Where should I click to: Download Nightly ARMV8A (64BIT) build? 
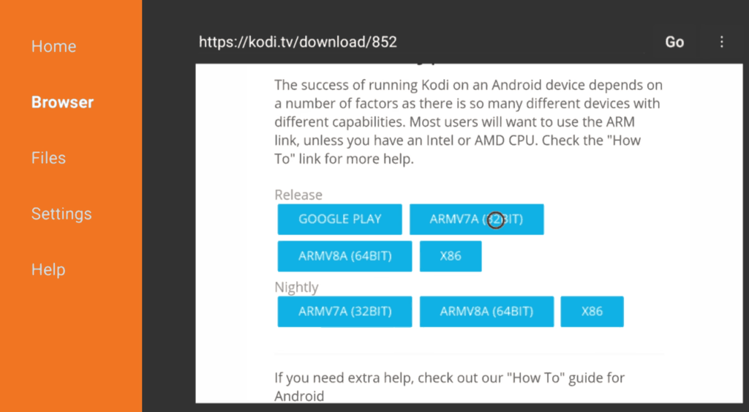(x=486, y=311)
